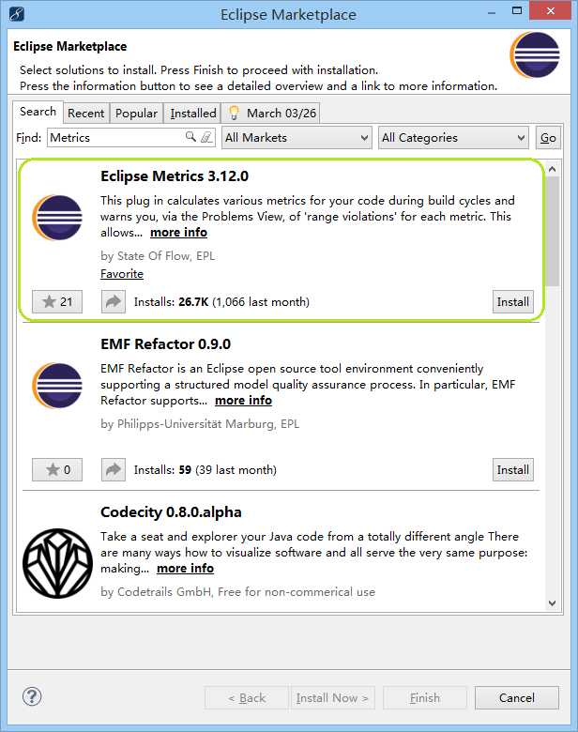578x732 pixels.
Task: Click 'by Philipps-Universität Marburg, EPL' text
Action: coord(200,424)
